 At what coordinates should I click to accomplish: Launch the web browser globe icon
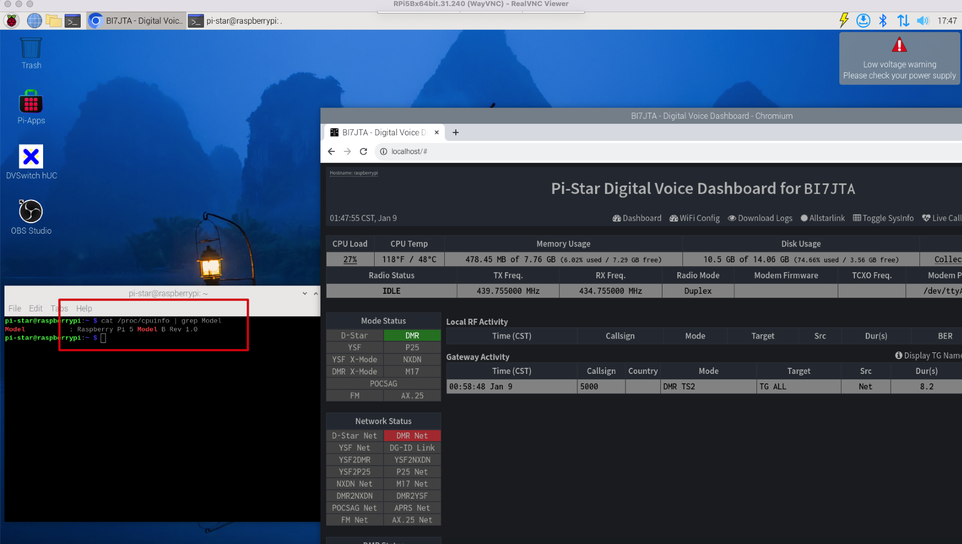pyautogui.click(x=34, y=21)
